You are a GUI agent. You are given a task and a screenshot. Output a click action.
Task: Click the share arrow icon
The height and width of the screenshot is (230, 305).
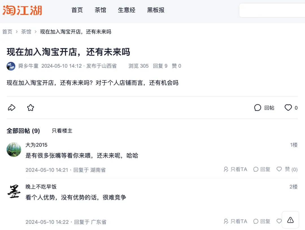(x=12, y=108)
